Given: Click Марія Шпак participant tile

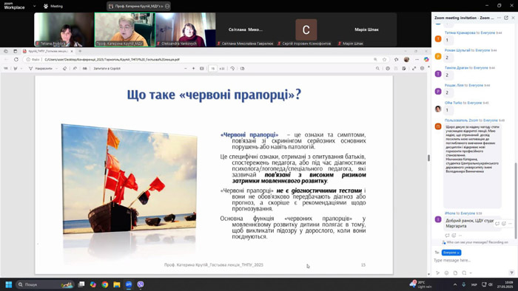Looking at the screenshot, I should [x=366, y=30].
